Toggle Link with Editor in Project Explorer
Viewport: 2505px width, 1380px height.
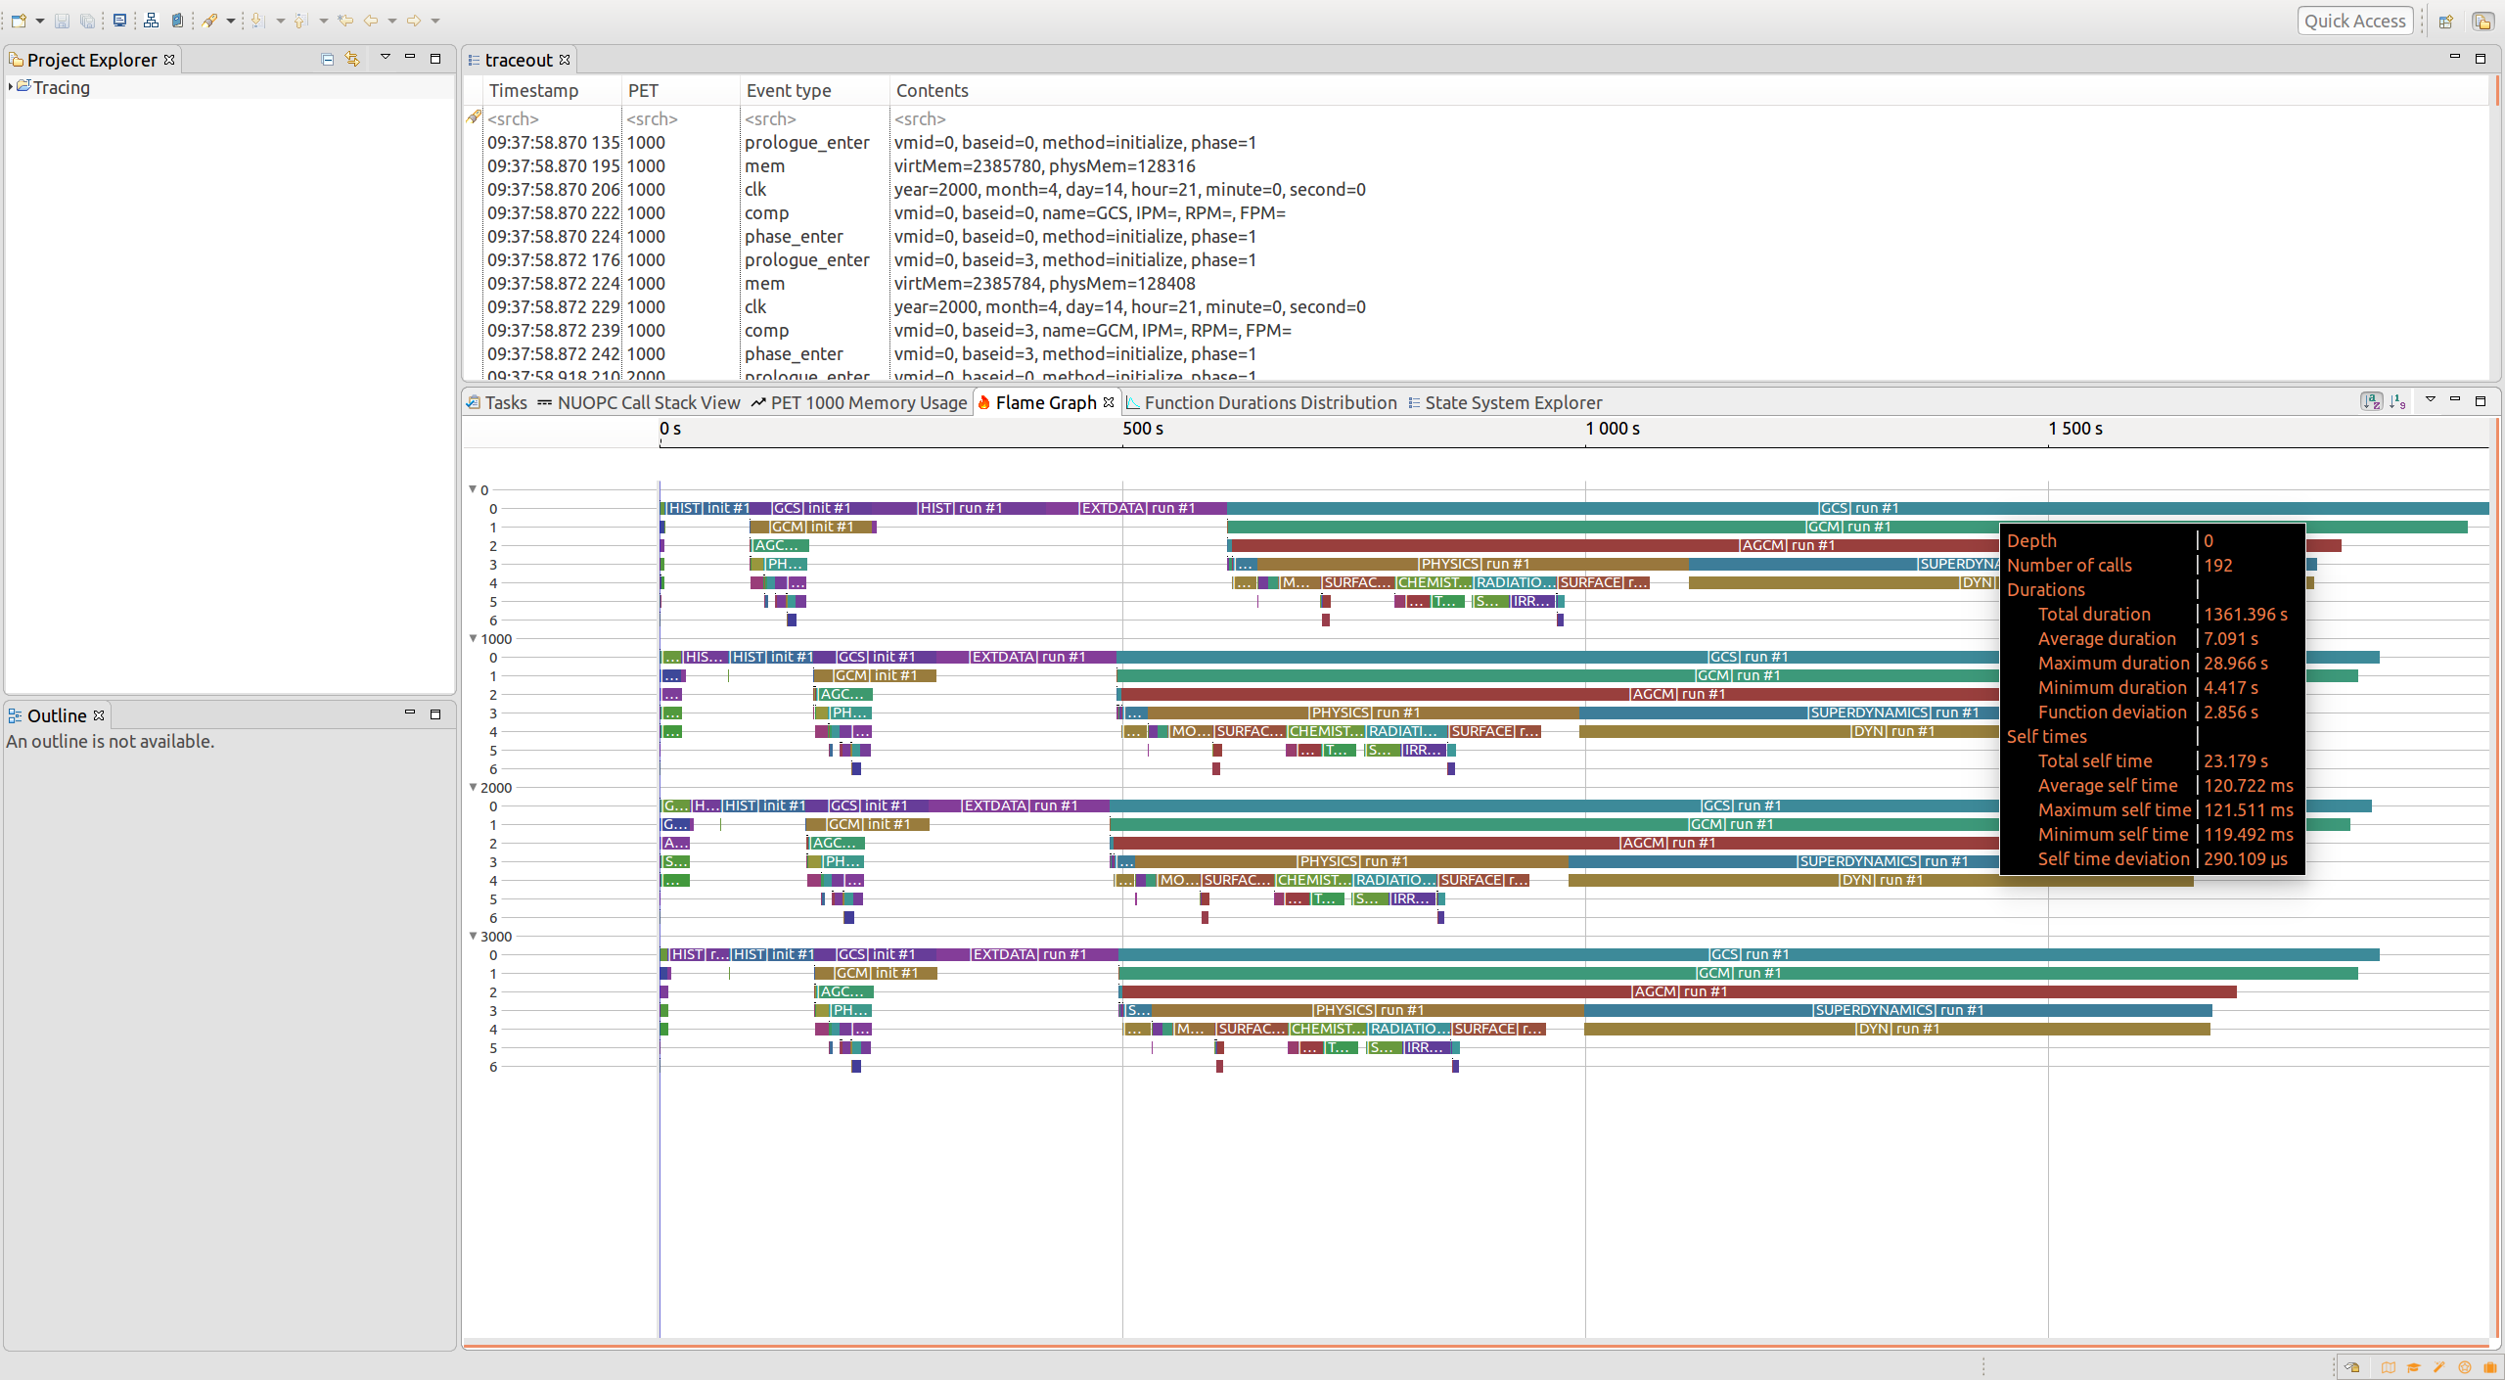pos(352,60)
